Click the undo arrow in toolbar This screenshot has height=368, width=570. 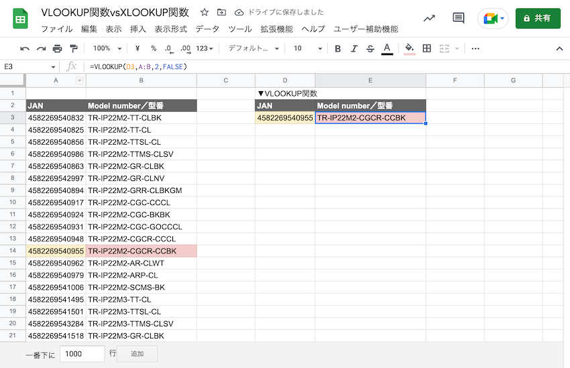pos(25,48)
